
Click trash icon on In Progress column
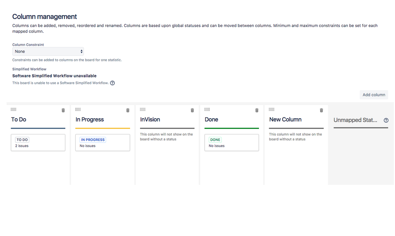click(x=128, y=110)
